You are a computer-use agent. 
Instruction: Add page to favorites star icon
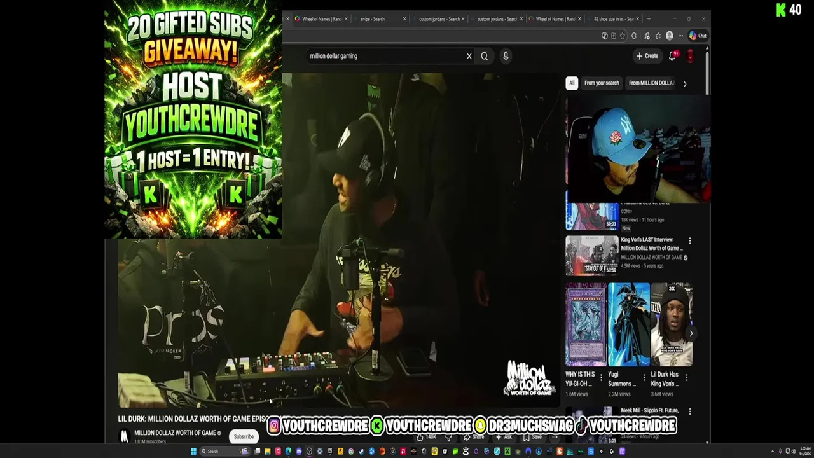pos(623,36)
